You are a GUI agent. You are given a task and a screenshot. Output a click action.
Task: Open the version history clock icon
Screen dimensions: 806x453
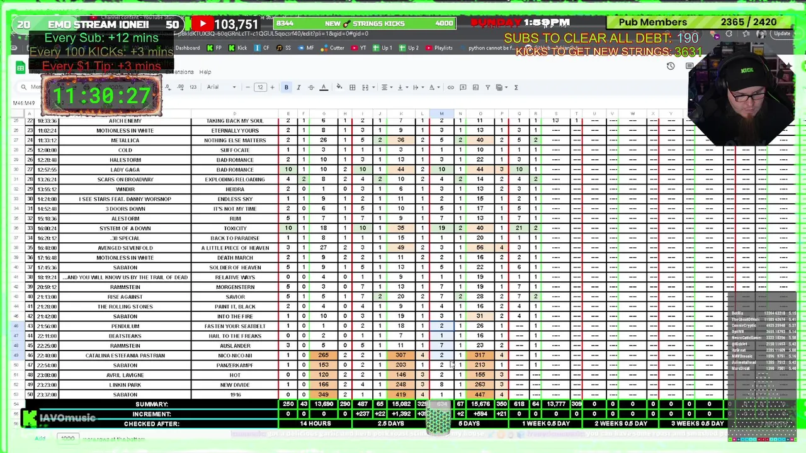(671, 66)
